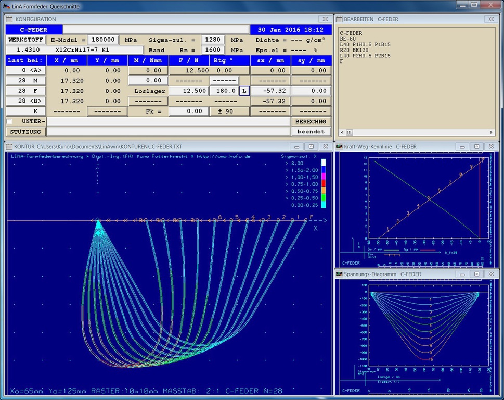The width and height of the screenshot is (504, 400).
Task: Click the KONFIGURATION window title icon
Action: pos(10,19)
